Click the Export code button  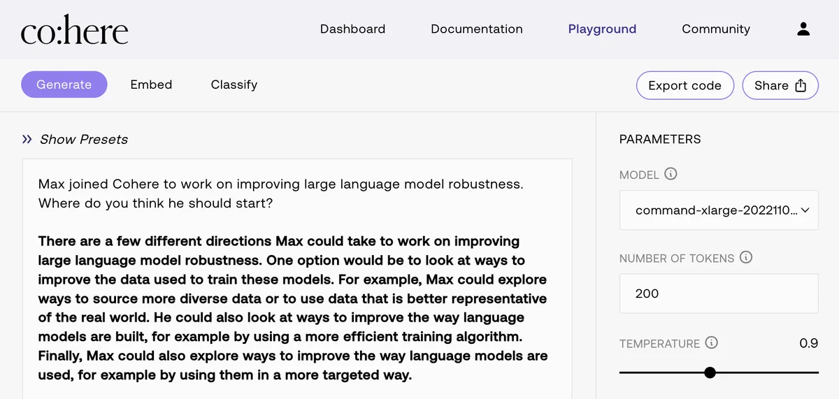pos(684,85)
